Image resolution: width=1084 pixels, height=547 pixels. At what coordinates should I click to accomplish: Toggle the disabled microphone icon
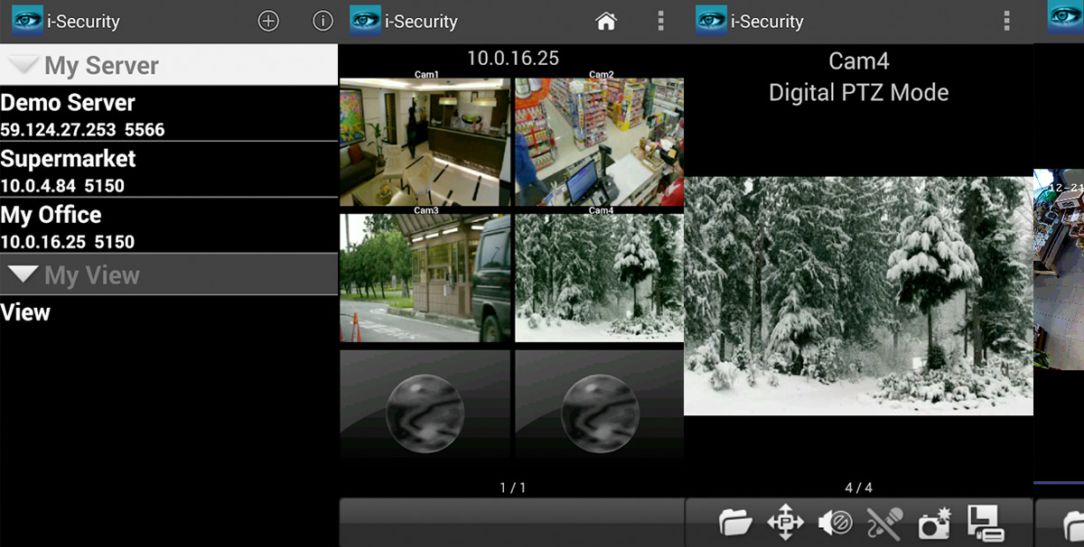click(x=884, y=523)
